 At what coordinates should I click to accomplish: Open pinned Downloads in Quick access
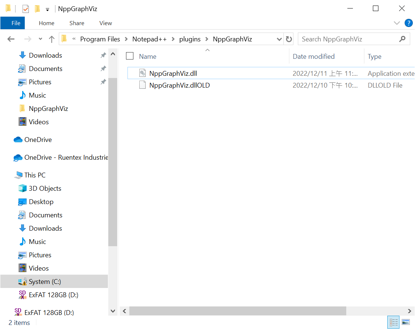45,55
